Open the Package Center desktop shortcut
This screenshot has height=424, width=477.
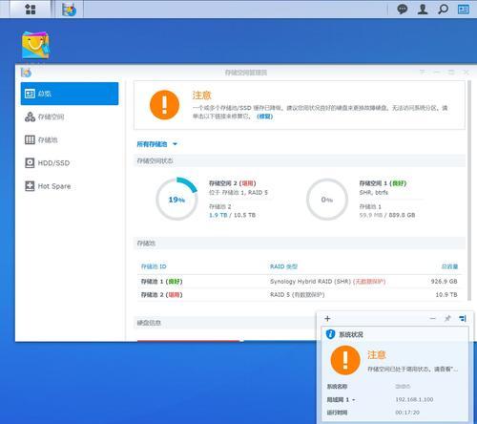pyautogui.click(x=35, y=45)
